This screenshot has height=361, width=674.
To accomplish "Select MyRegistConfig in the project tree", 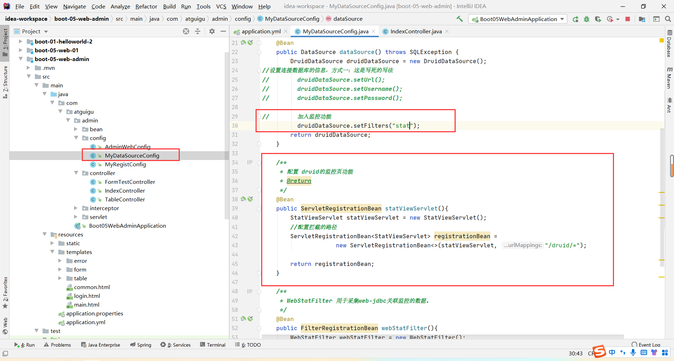I will [125, 164].
